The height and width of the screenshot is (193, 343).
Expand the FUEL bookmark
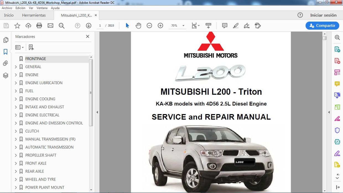[x=16, y=91]
